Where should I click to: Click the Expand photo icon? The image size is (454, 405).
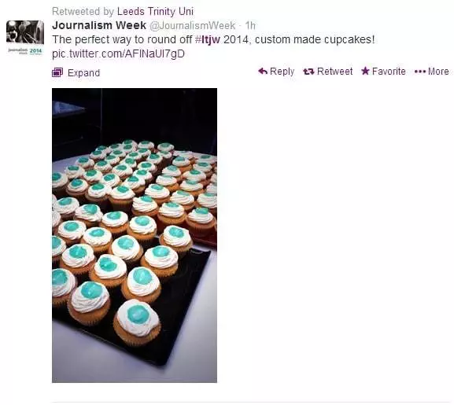pos(57,72)
